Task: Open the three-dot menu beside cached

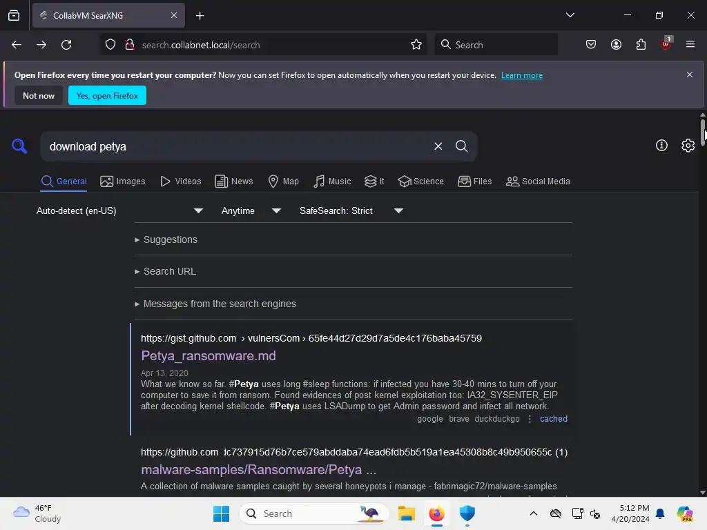Action: [x=530, y=419]
